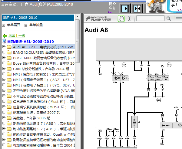The height and width of the screenshot is (149, 182).
Task: Select the text selection cursor tool
Action: tap(129, 19)
